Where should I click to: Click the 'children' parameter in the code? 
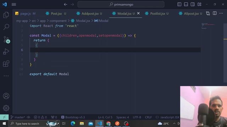click(x=69, y=35)
